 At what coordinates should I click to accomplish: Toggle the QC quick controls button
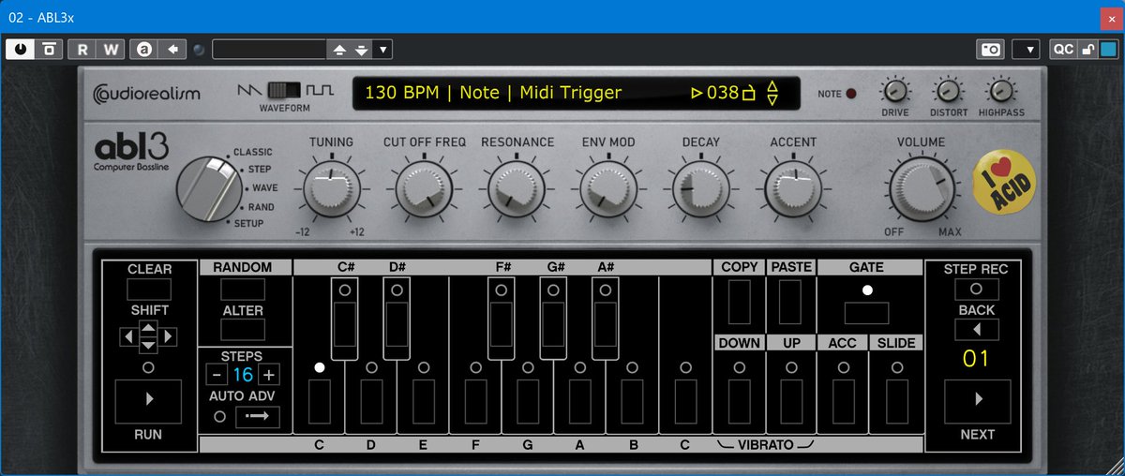[1063, 50]
